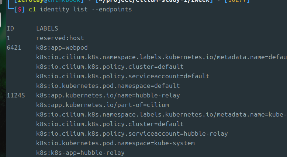Click the identity ID 1 entry

tap(8, 38)
